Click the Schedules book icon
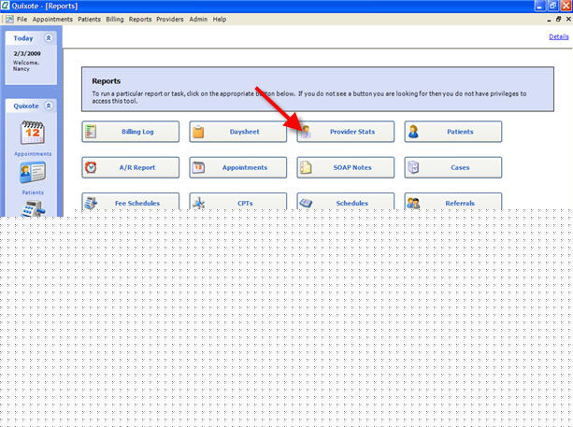 tap(306, 203)
